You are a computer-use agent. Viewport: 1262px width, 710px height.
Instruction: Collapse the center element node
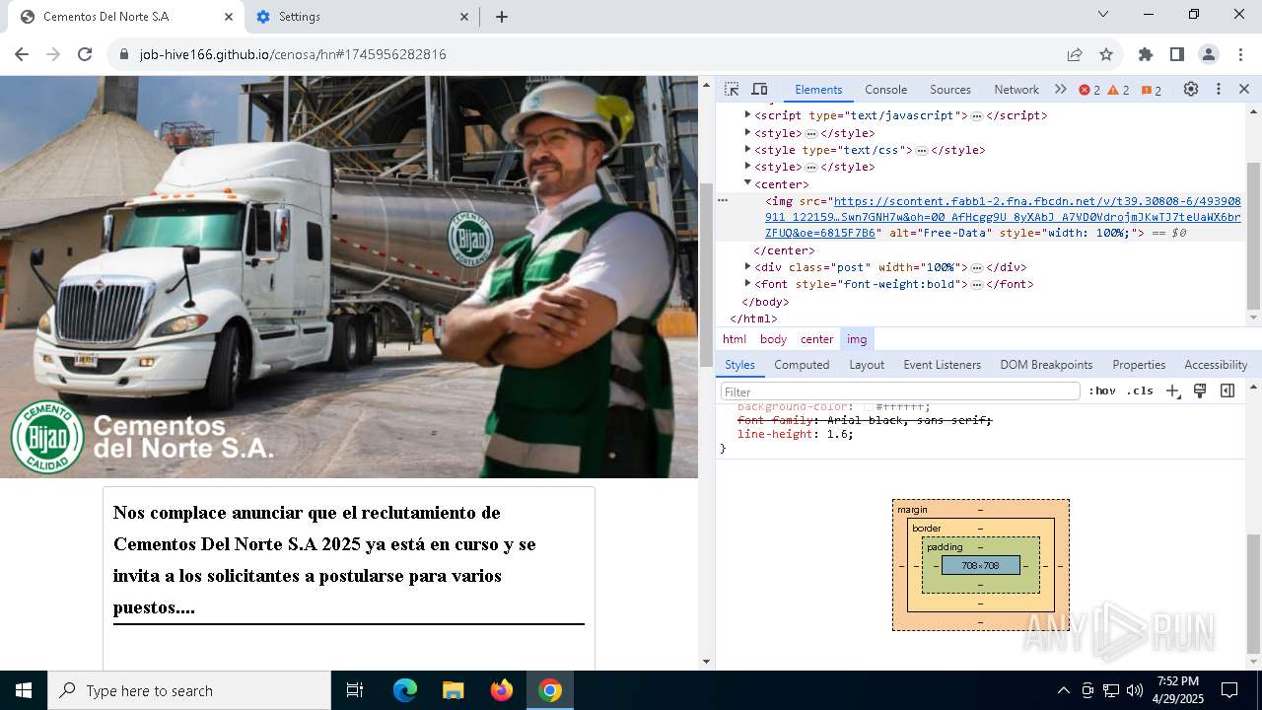[x=748, y=183]
